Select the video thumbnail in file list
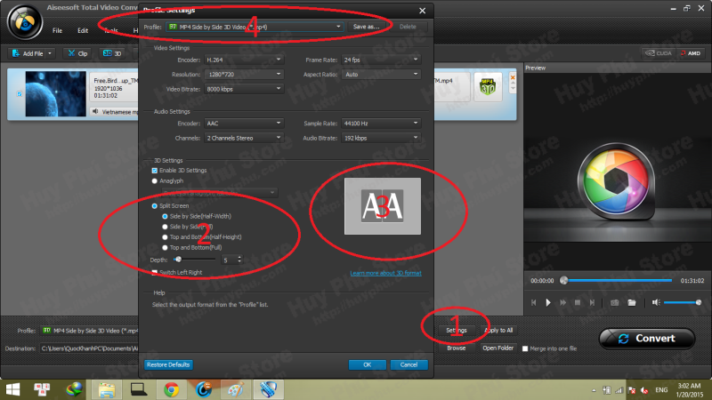 coord(55,94)
